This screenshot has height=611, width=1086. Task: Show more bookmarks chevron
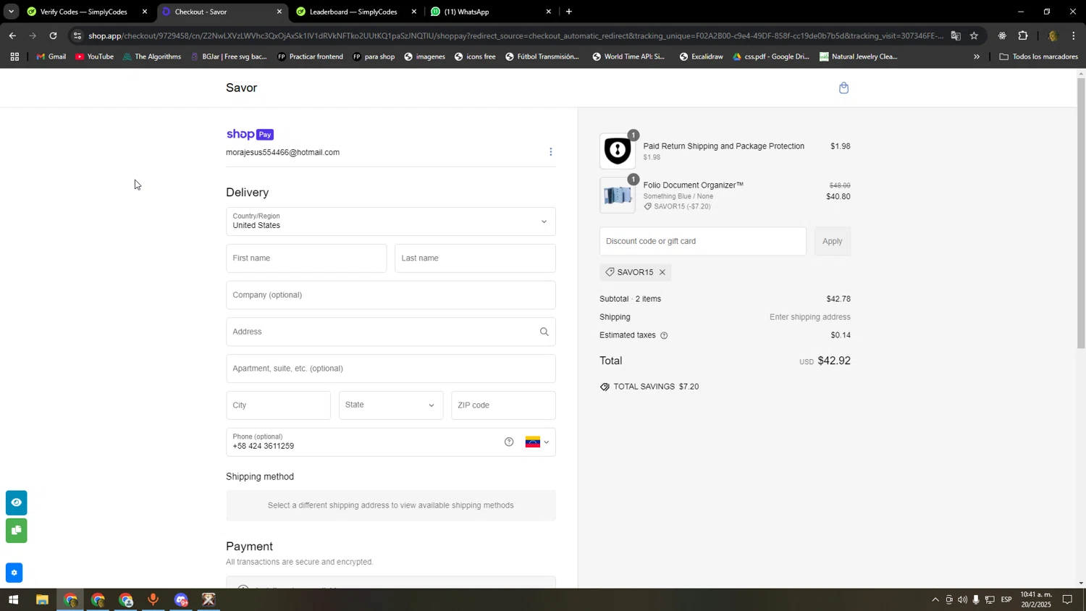(x=976, y=56)
